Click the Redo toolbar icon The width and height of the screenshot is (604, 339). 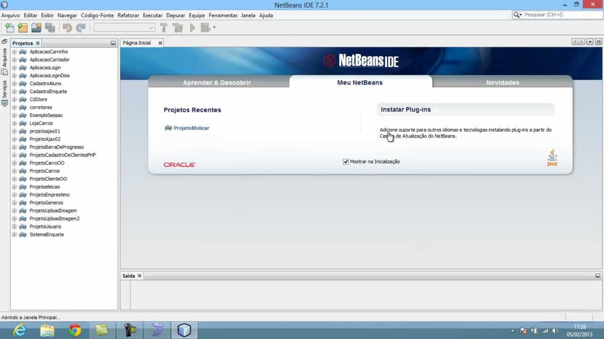(81, 28)
